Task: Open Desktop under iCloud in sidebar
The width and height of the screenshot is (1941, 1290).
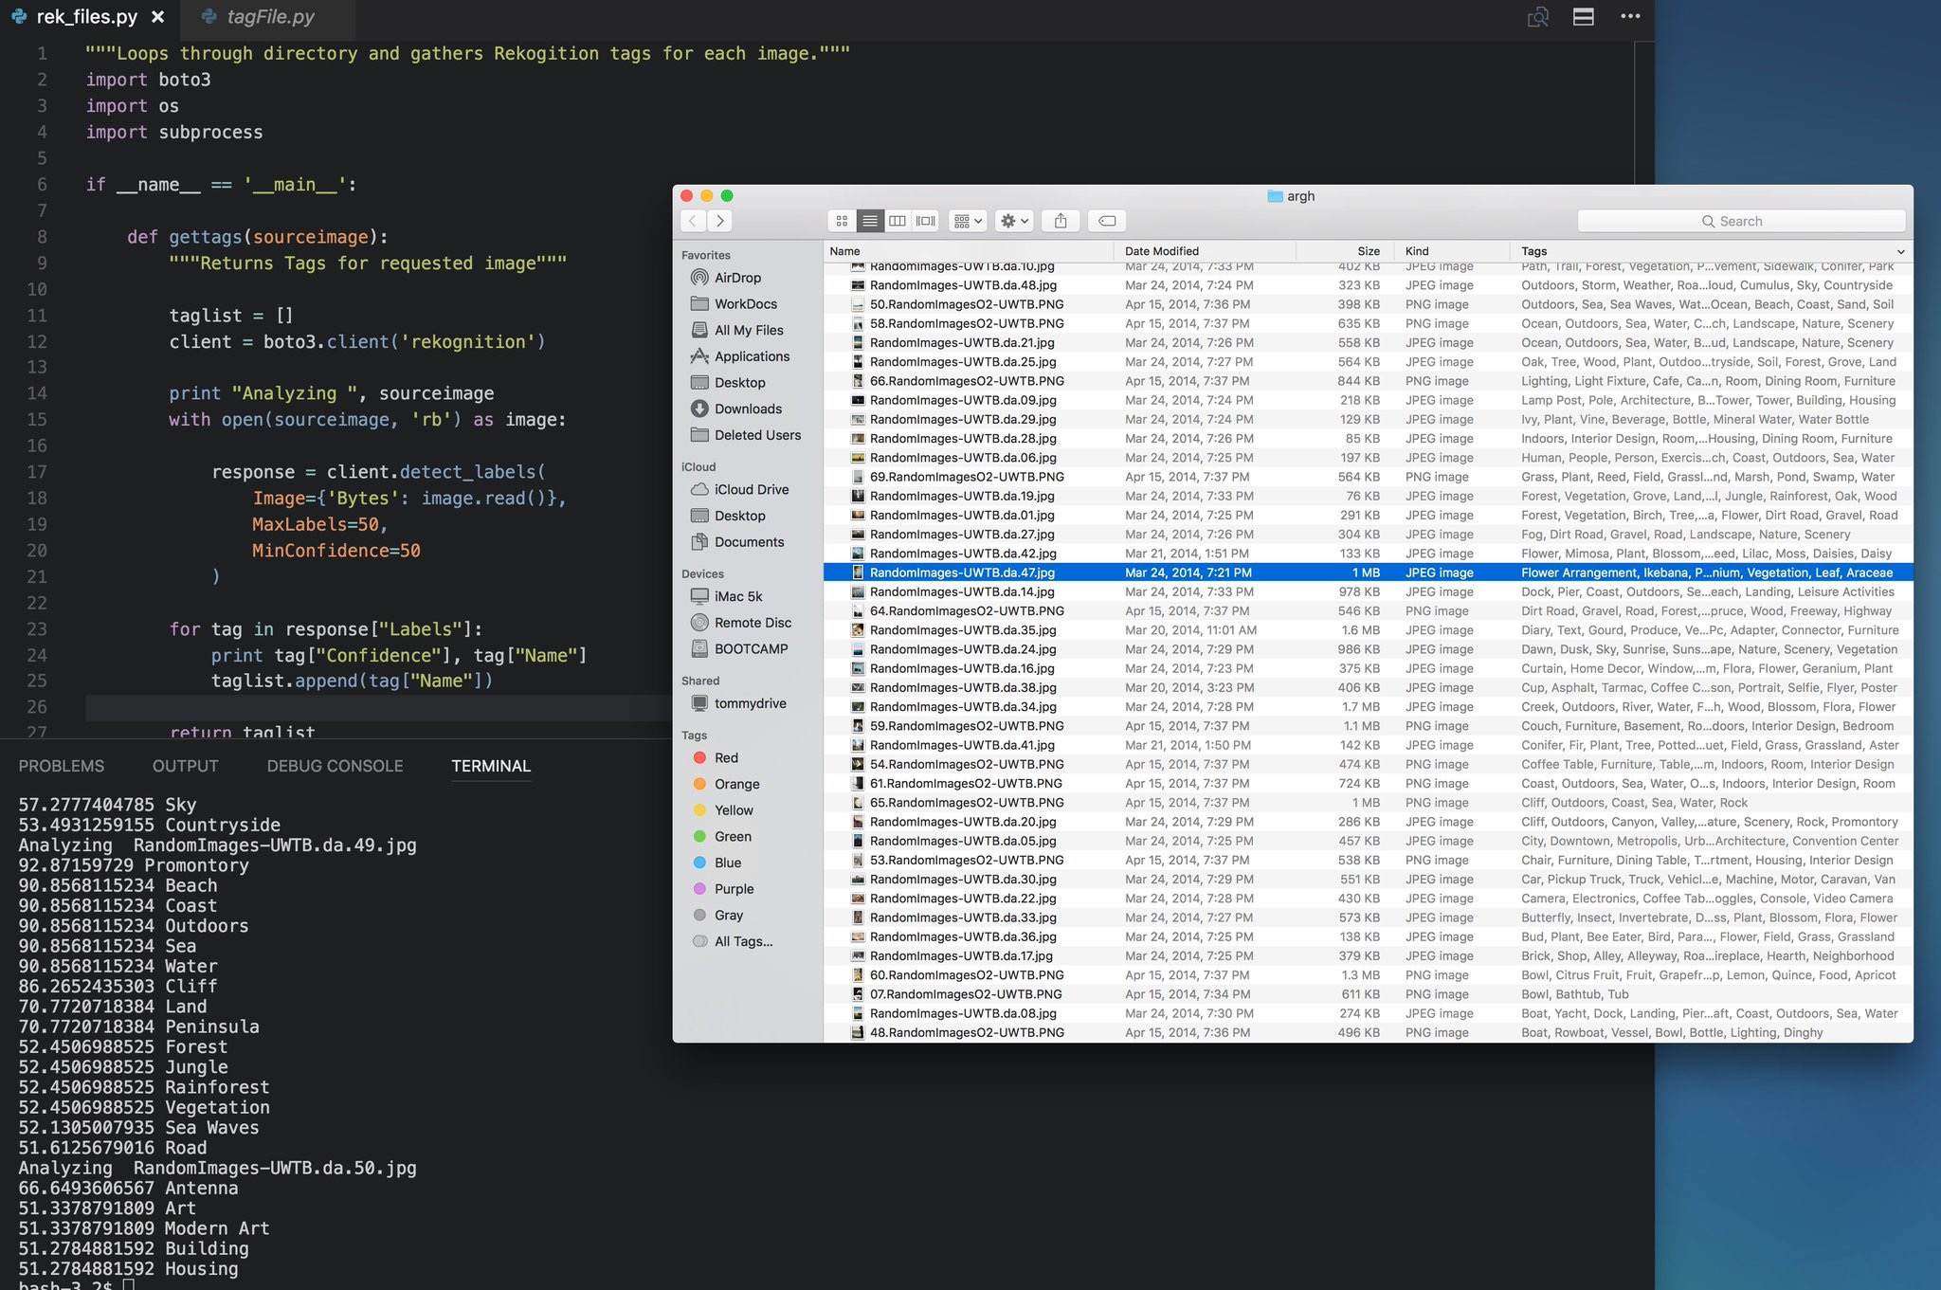Action: (740, 516)
